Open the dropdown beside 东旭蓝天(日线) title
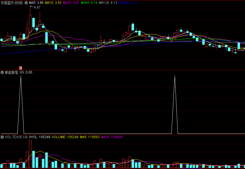Viewport: 245px width, 169px height. [26, 3]
